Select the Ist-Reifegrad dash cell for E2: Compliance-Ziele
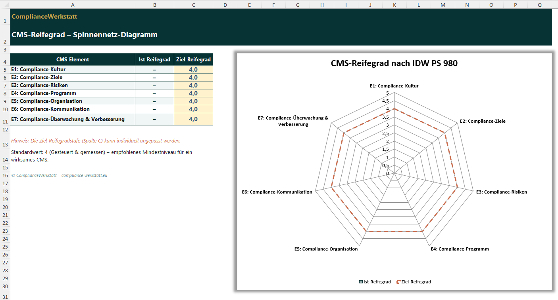The height and width of the screenshot is (300, 558). (154, 77)
